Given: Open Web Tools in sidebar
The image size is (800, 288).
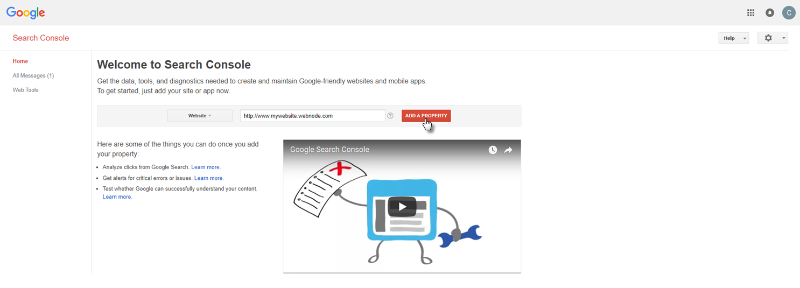Looking at the screenshot, I should point(25,90).
